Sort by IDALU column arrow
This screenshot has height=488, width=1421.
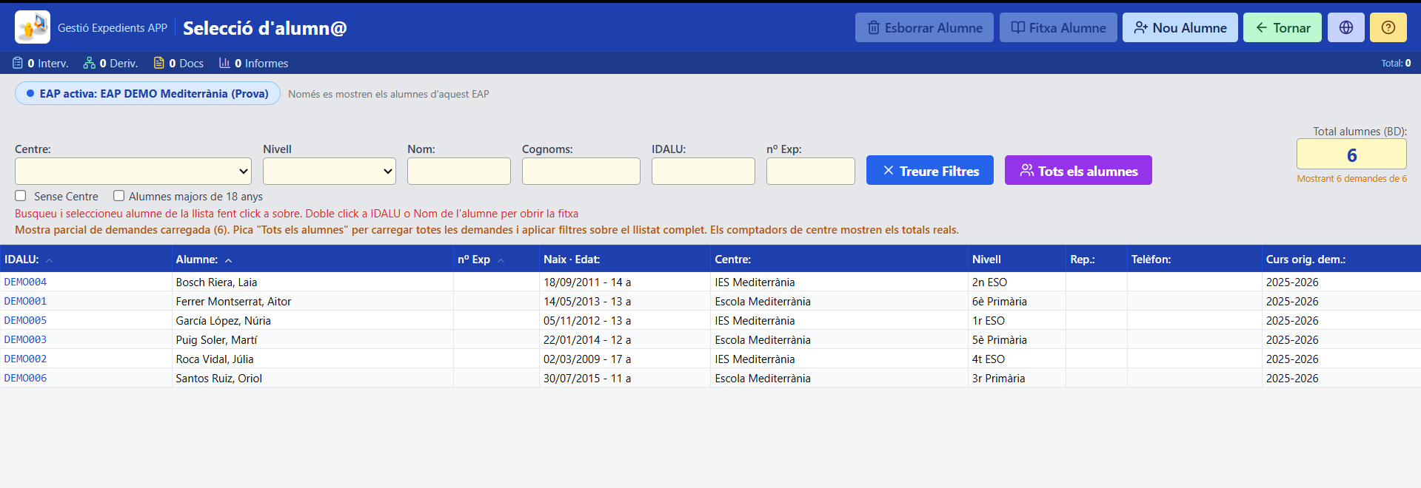tap(49, 260)
